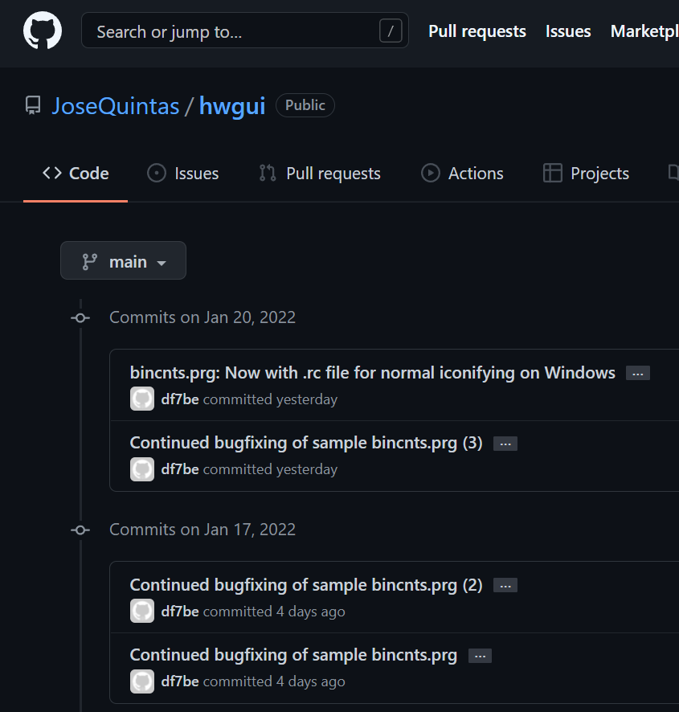Click the Jan 17, 2022 commit-group timeline icon
The width and height of the screenshot is (679, 712).
click(80, 530)
